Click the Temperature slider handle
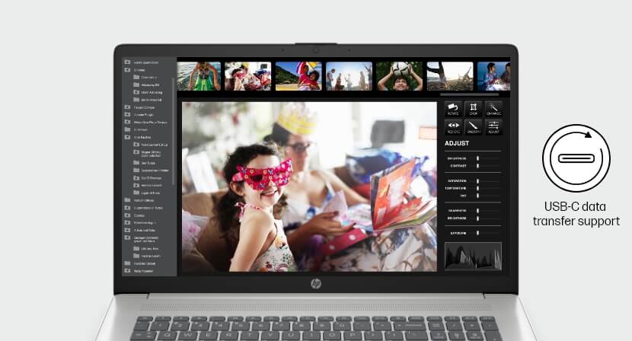Image resolution: width=632 pixels, height=341 pixels. click(x=478, y=187)
